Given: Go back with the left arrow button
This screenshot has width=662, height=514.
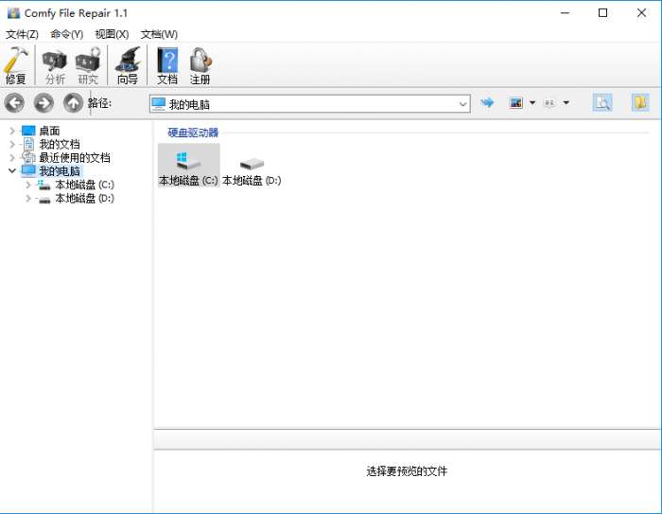Looking at the screenshot, I should pos(14,103).
